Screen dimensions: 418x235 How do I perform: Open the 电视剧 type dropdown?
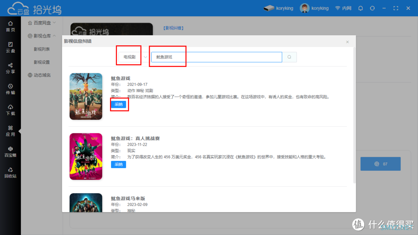[133, 57]
